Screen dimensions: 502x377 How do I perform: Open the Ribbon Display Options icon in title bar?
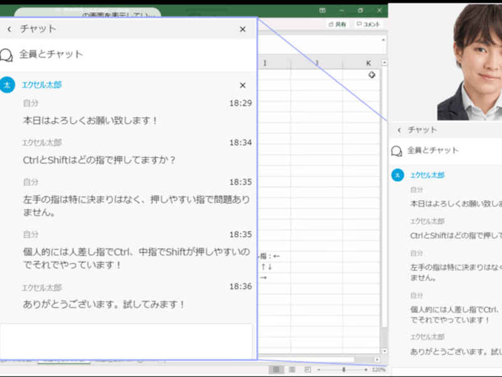tap(323, 11)
